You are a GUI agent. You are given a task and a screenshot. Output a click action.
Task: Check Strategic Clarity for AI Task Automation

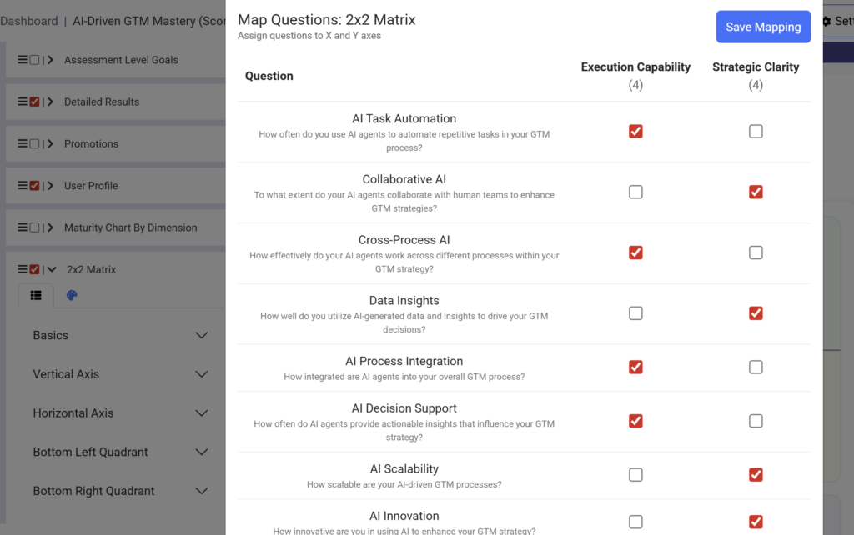[x=756, y=131]
